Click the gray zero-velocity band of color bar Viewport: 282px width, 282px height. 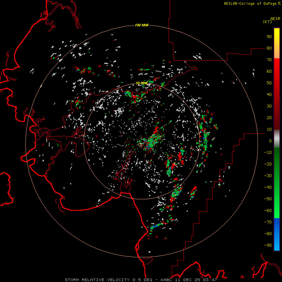(x=277, y=139)
